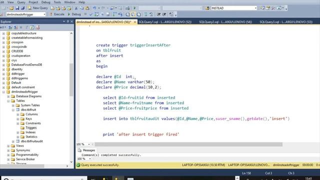Screen dimensions: 320x180
Task: Click the Object Explorer vertical scrollbar thumb
Action: pos(71,79)
